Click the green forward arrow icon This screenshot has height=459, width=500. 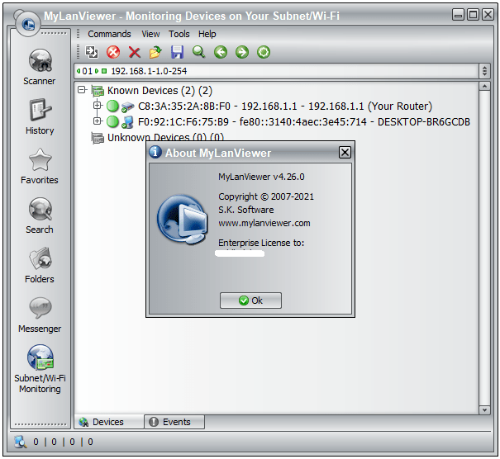[242, 52]
